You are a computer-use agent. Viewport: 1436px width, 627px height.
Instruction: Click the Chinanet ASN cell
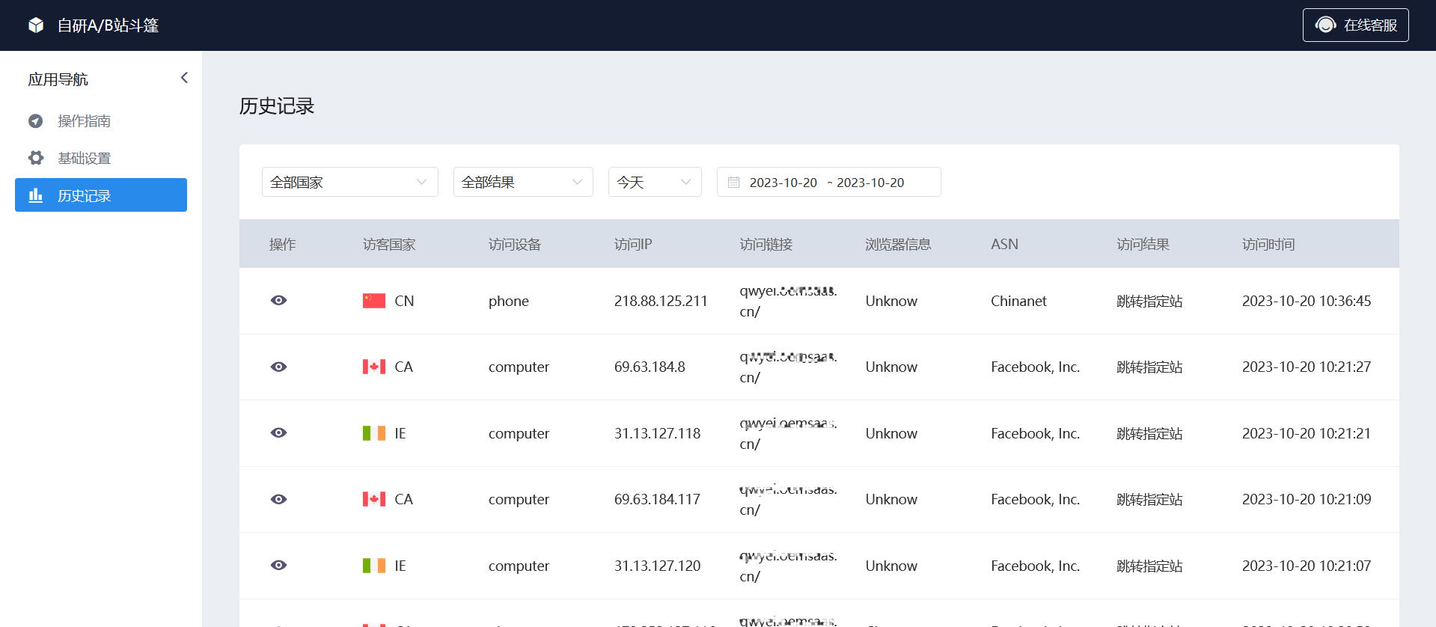tap(1018, 301)
